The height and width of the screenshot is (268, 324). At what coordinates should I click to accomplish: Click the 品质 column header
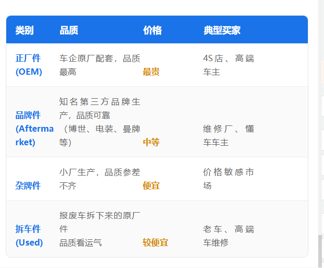point(69,30)
